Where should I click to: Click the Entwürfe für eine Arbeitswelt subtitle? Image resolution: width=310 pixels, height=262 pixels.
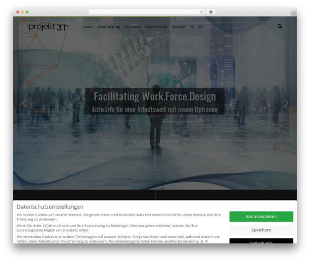pyautogui.click(x=155, y=110)
